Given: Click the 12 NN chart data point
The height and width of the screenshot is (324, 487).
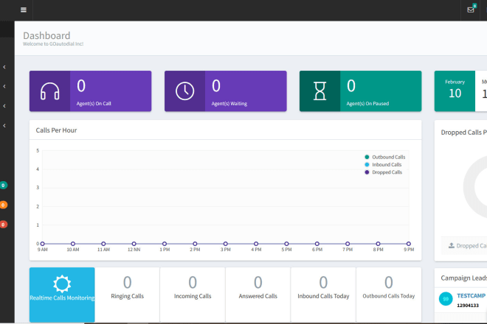Looking at the screenshot, I should click(x=134, y=244).
